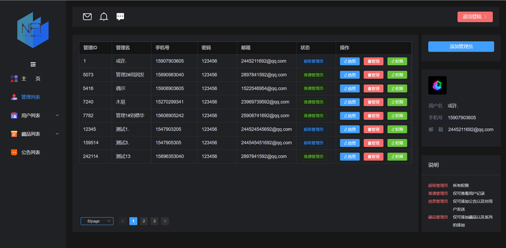
Task: Click 管理 button for ID 12345
Action: [x=374, y=129]
